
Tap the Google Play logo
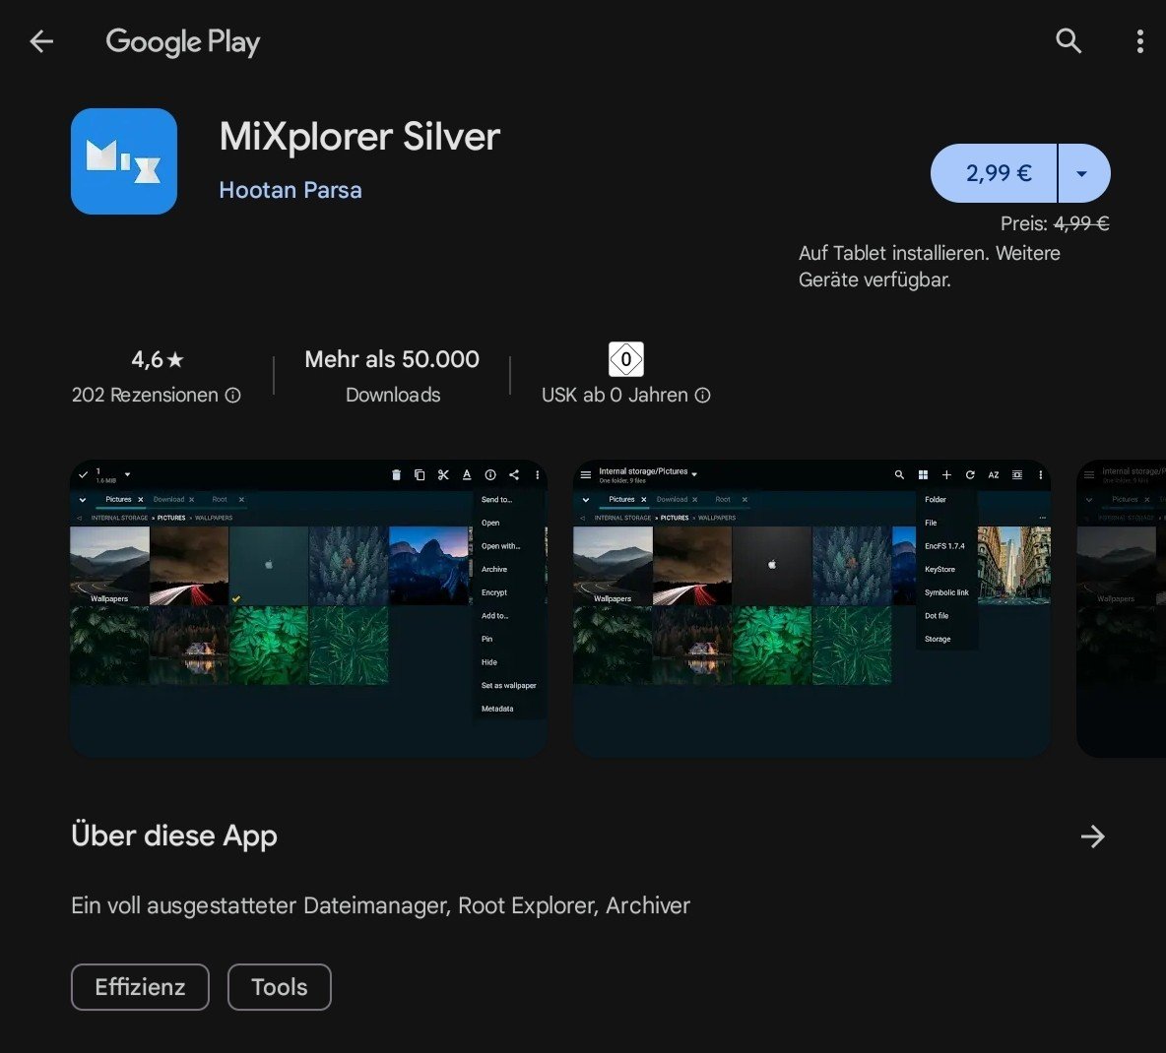(183, 42)
